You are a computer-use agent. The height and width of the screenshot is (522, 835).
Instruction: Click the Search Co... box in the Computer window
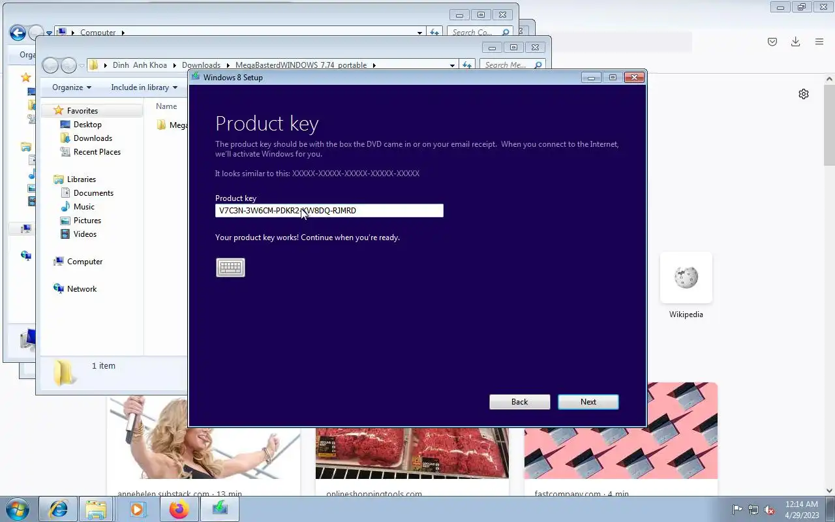pyautogui.click(x=479, y=32)
